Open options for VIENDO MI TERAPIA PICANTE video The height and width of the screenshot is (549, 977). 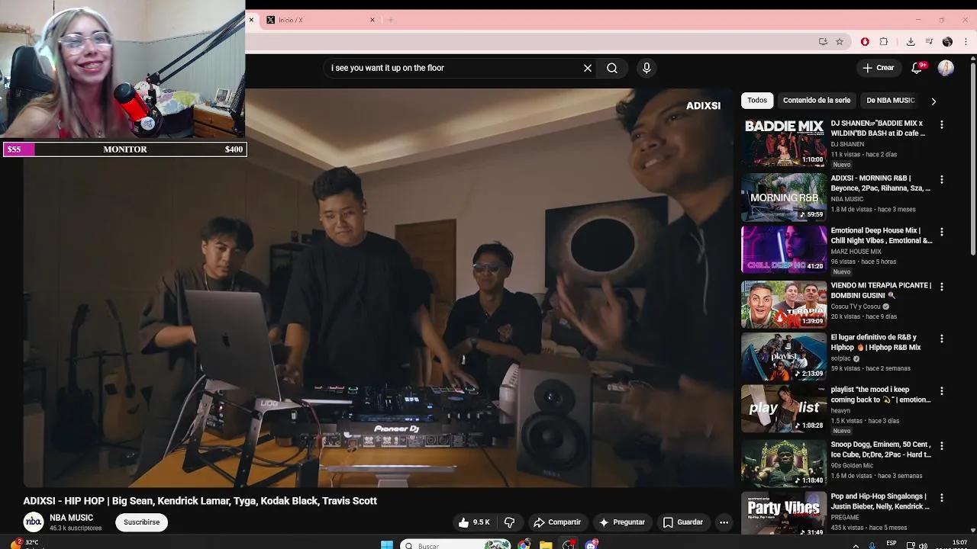point(941,287)
